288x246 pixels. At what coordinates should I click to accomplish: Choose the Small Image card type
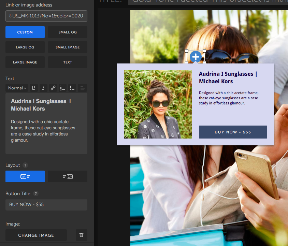68,47
